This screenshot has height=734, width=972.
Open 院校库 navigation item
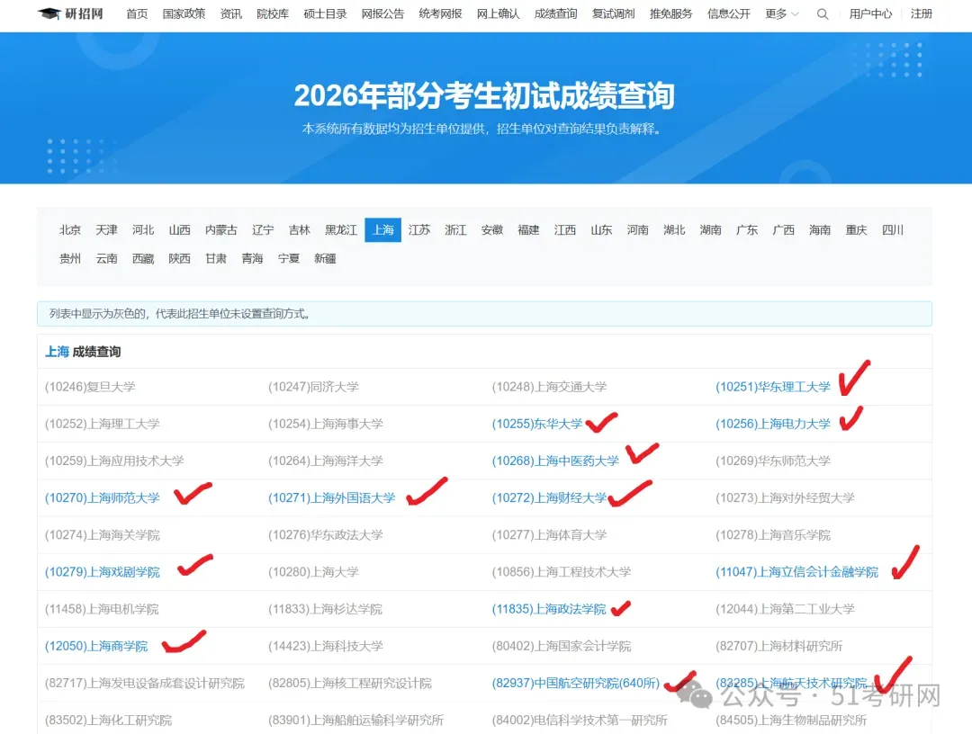[x=273, y=13]
